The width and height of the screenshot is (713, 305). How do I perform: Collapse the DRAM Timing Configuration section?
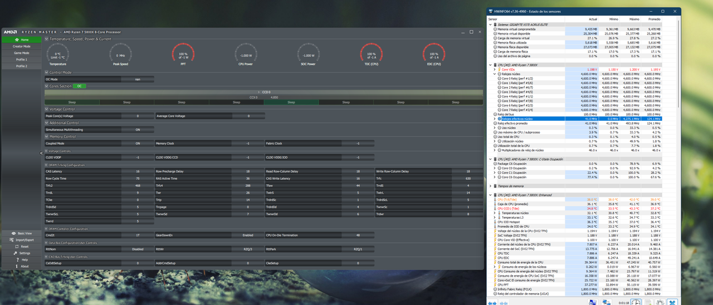(x=47, y=165)
